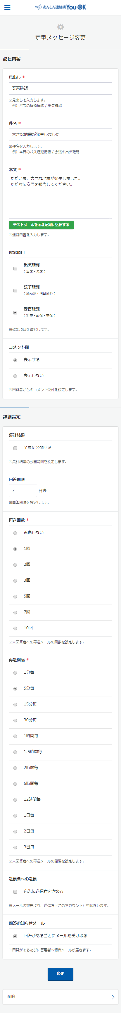121x1013 pixels.
Task: Open the hamburger menu icon
Action: click(7, 7)
